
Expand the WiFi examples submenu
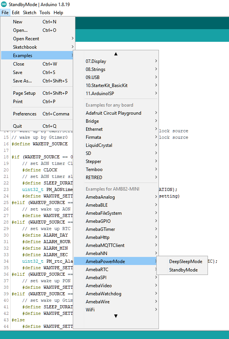click(116, 310)
